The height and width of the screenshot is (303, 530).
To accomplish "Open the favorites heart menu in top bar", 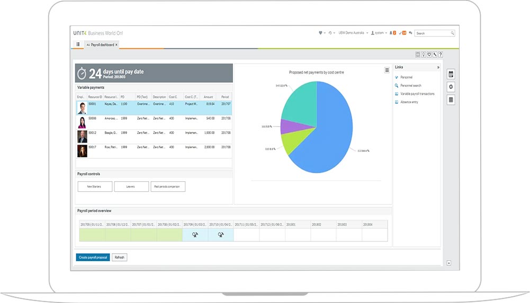I will tap(322, 33).
